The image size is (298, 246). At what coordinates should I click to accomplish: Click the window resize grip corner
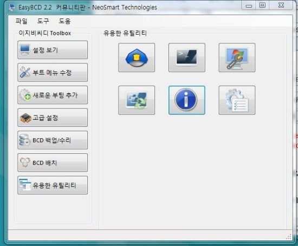pyautogui.click(x=288, y=237)
